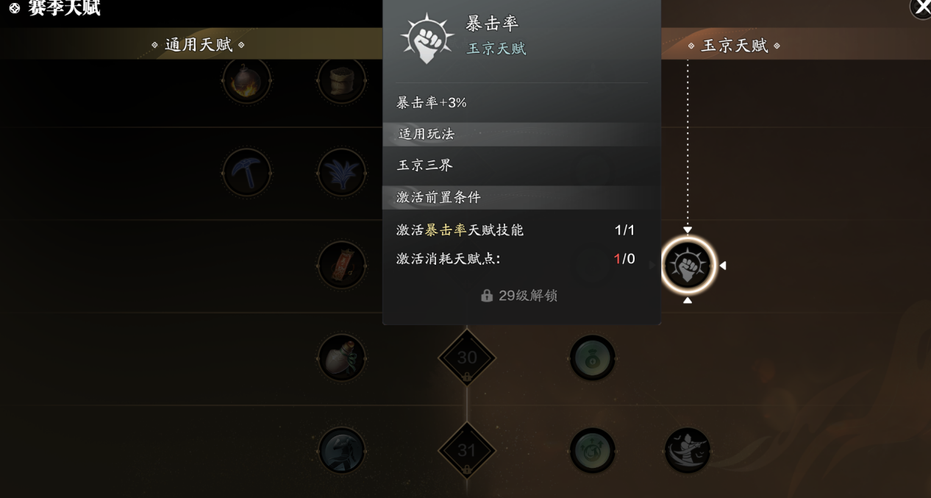The image size is (931, 498).
Task: Click the herb plant talent icon
Action: coord(342,173)
